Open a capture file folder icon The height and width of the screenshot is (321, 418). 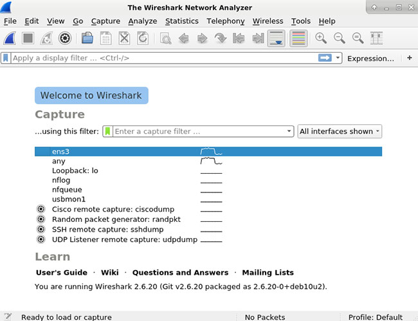(x=87, y=39)
